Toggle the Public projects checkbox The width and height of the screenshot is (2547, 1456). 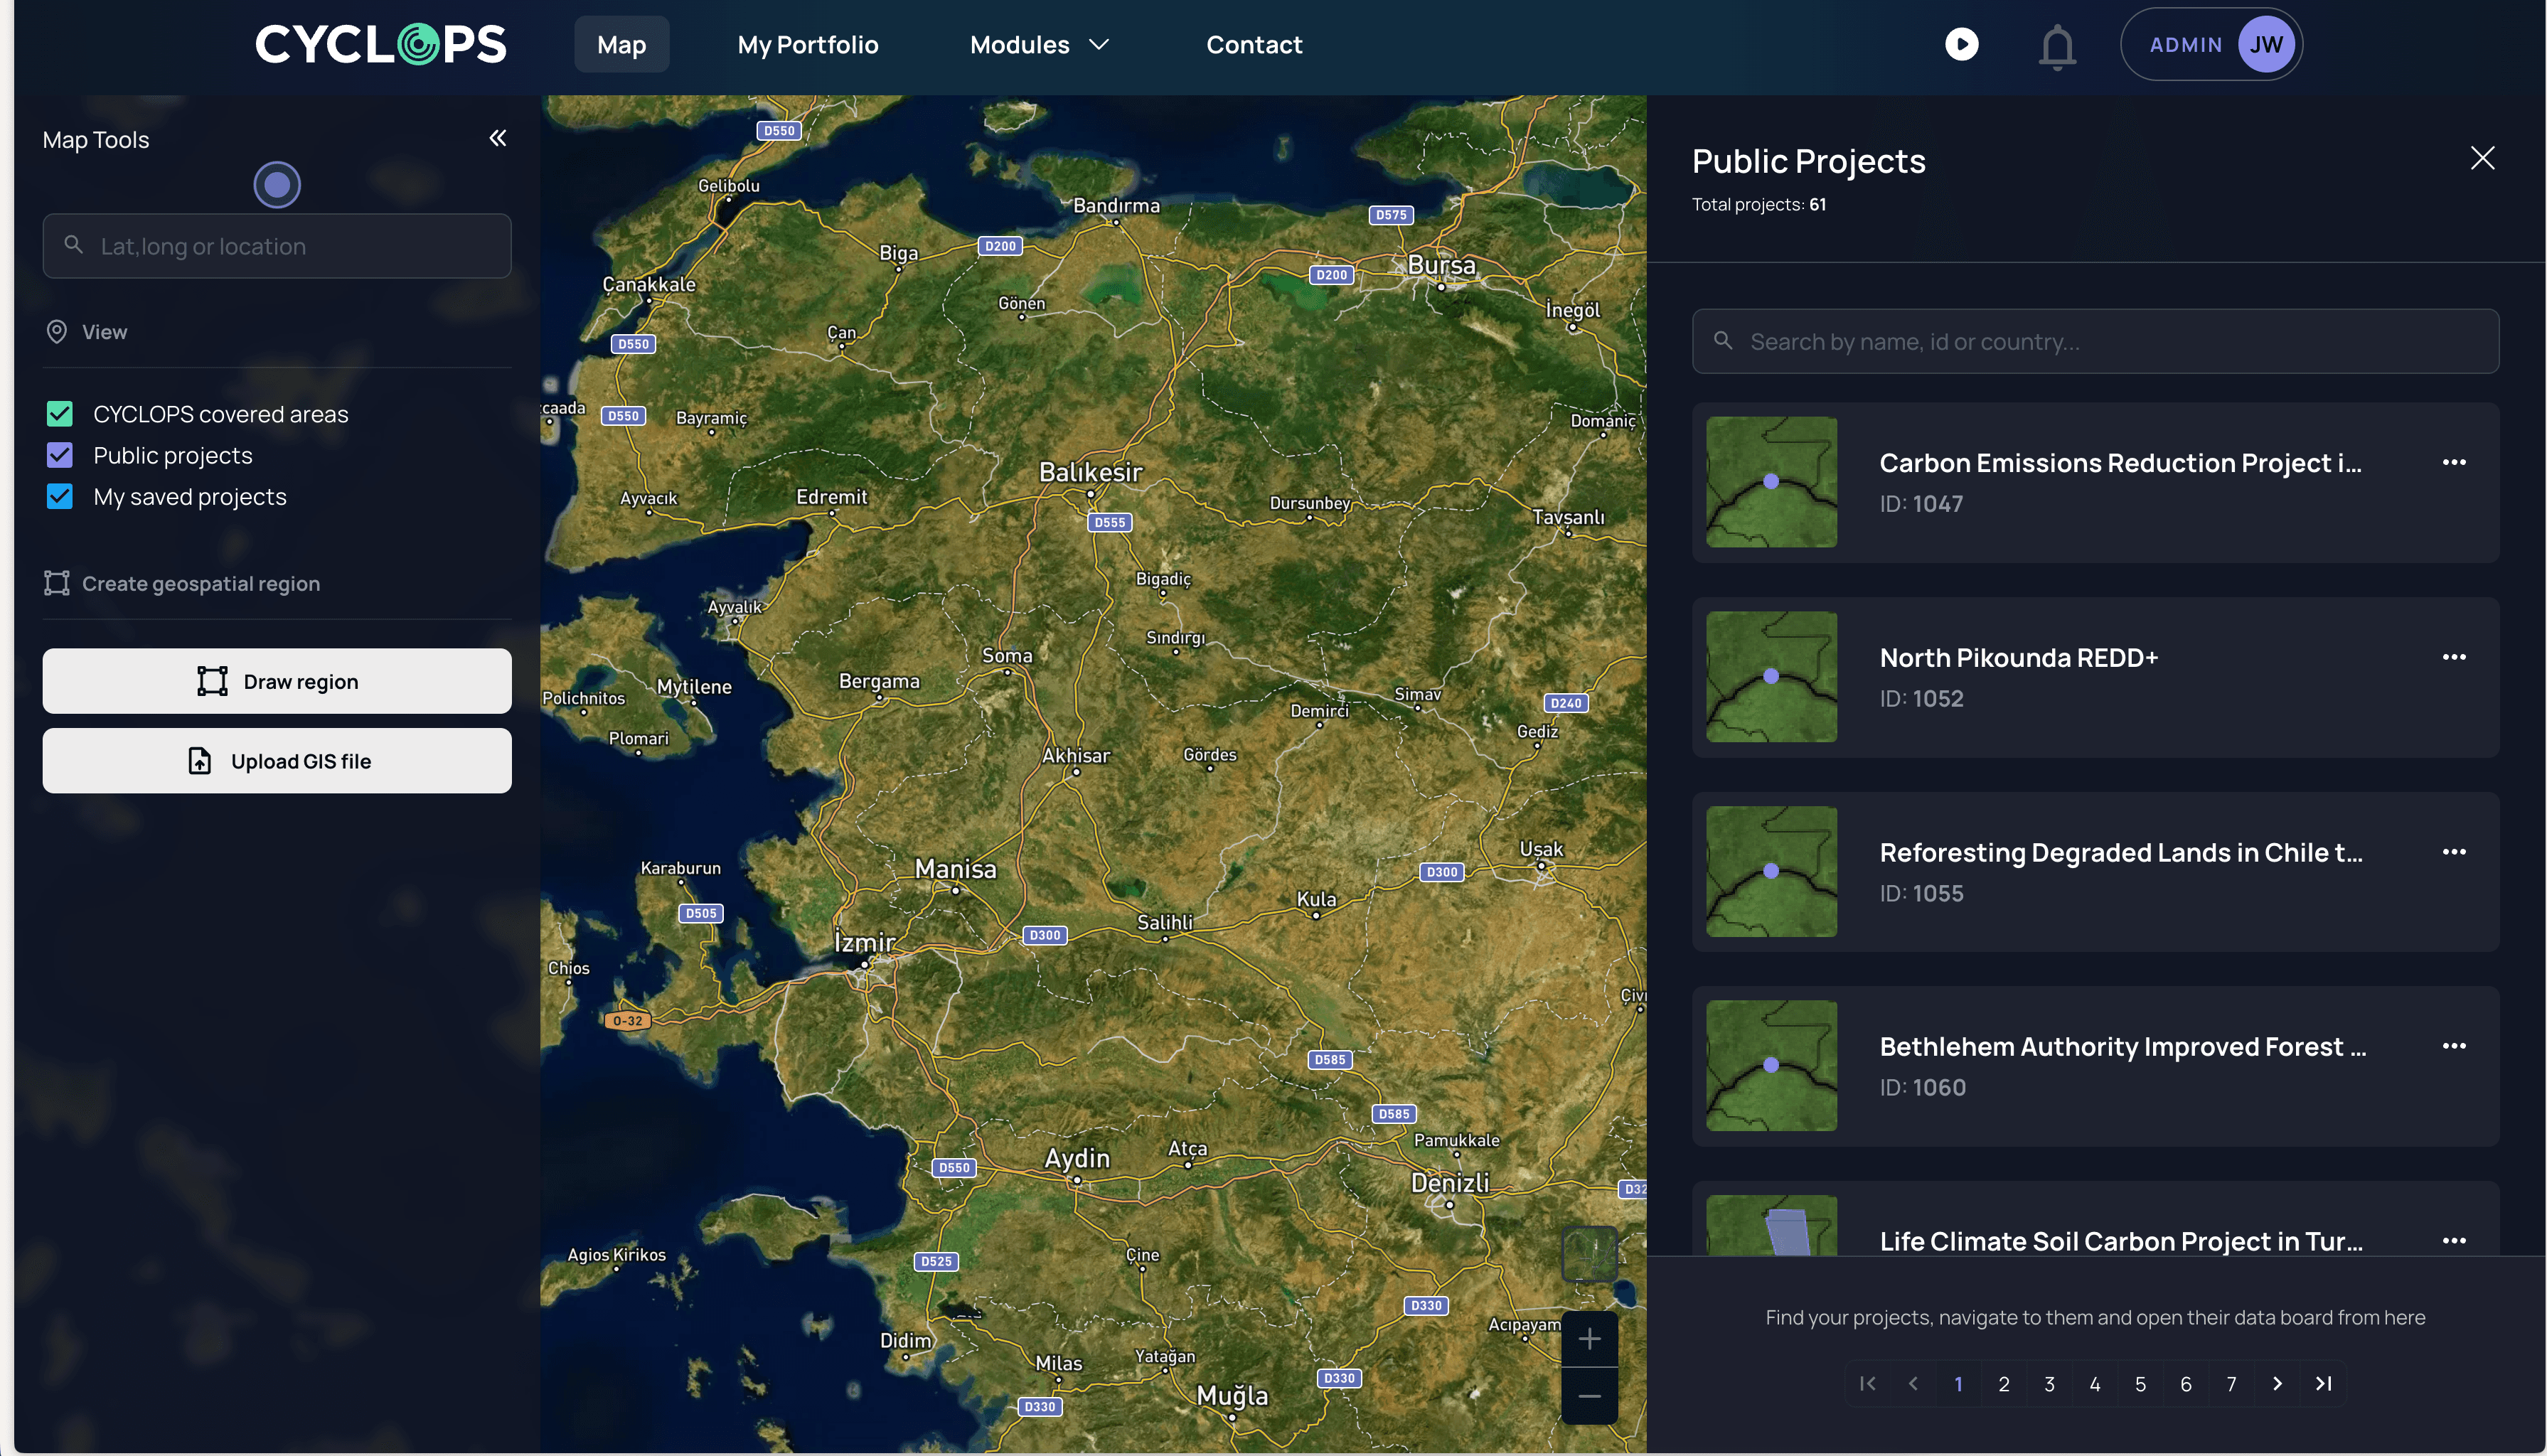(x=60, y=456)
